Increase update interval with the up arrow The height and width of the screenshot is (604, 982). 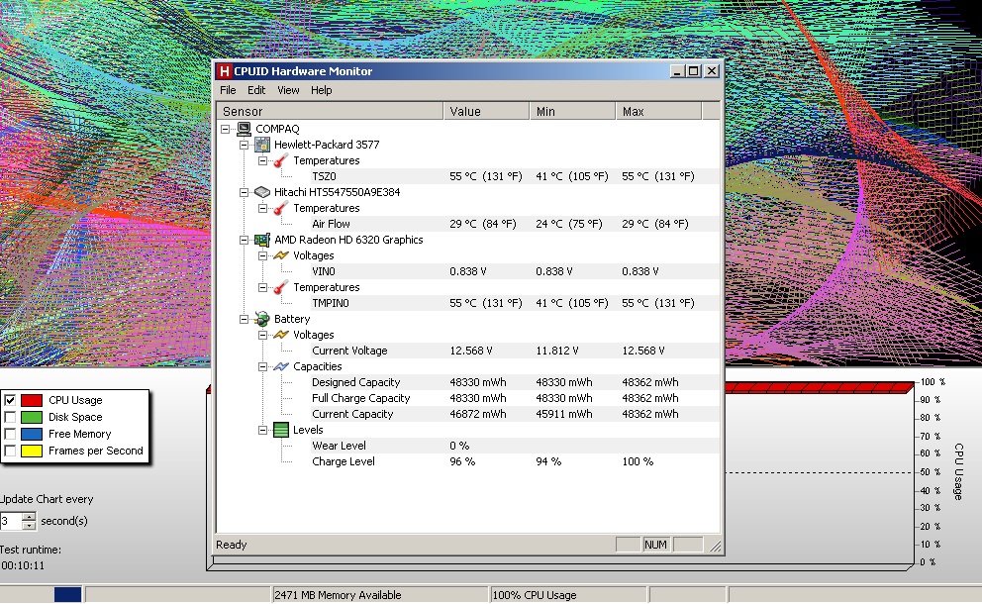point(29,517)
